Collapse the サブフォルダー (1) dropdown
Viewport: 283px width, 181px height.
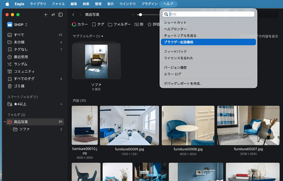click(x=102, y=36)
